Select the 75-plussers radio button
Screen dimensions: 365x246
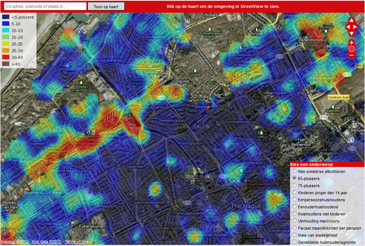click(x=294, y=187)
